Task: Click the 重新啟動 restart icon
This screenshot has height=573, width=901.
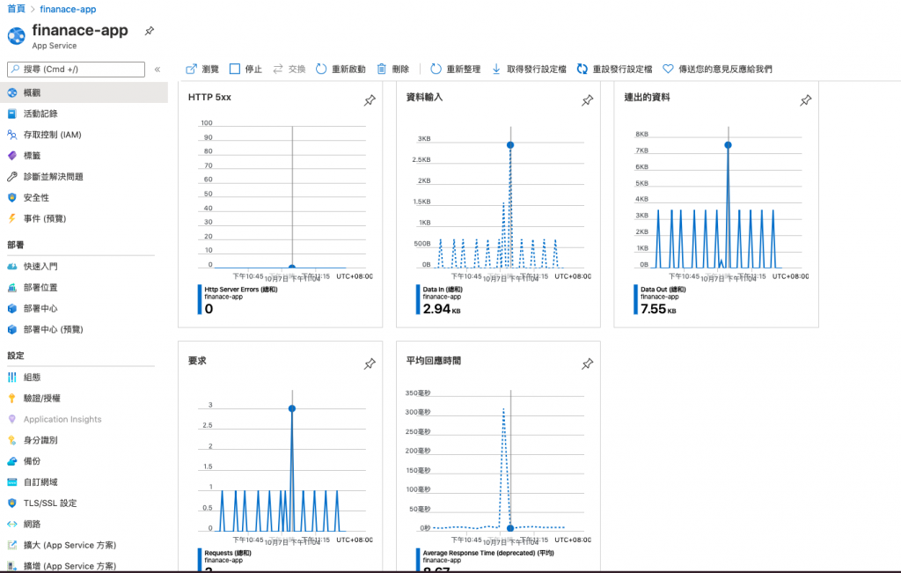Action: 321,69
